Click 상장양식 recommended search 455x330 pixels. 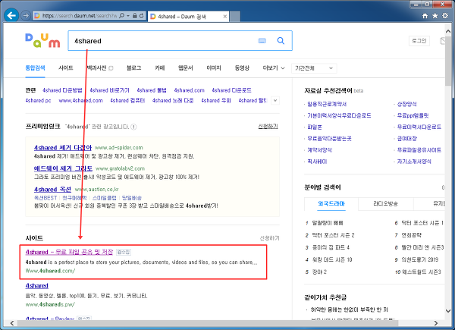pyautogui.click(x=406, y=104)
